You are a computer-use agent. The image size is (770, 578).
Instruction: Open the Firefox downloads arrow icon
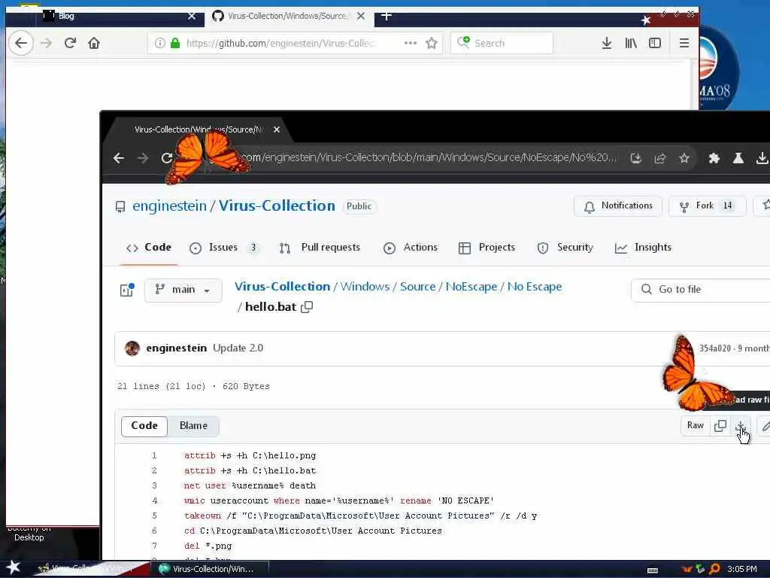coord(607,43)
